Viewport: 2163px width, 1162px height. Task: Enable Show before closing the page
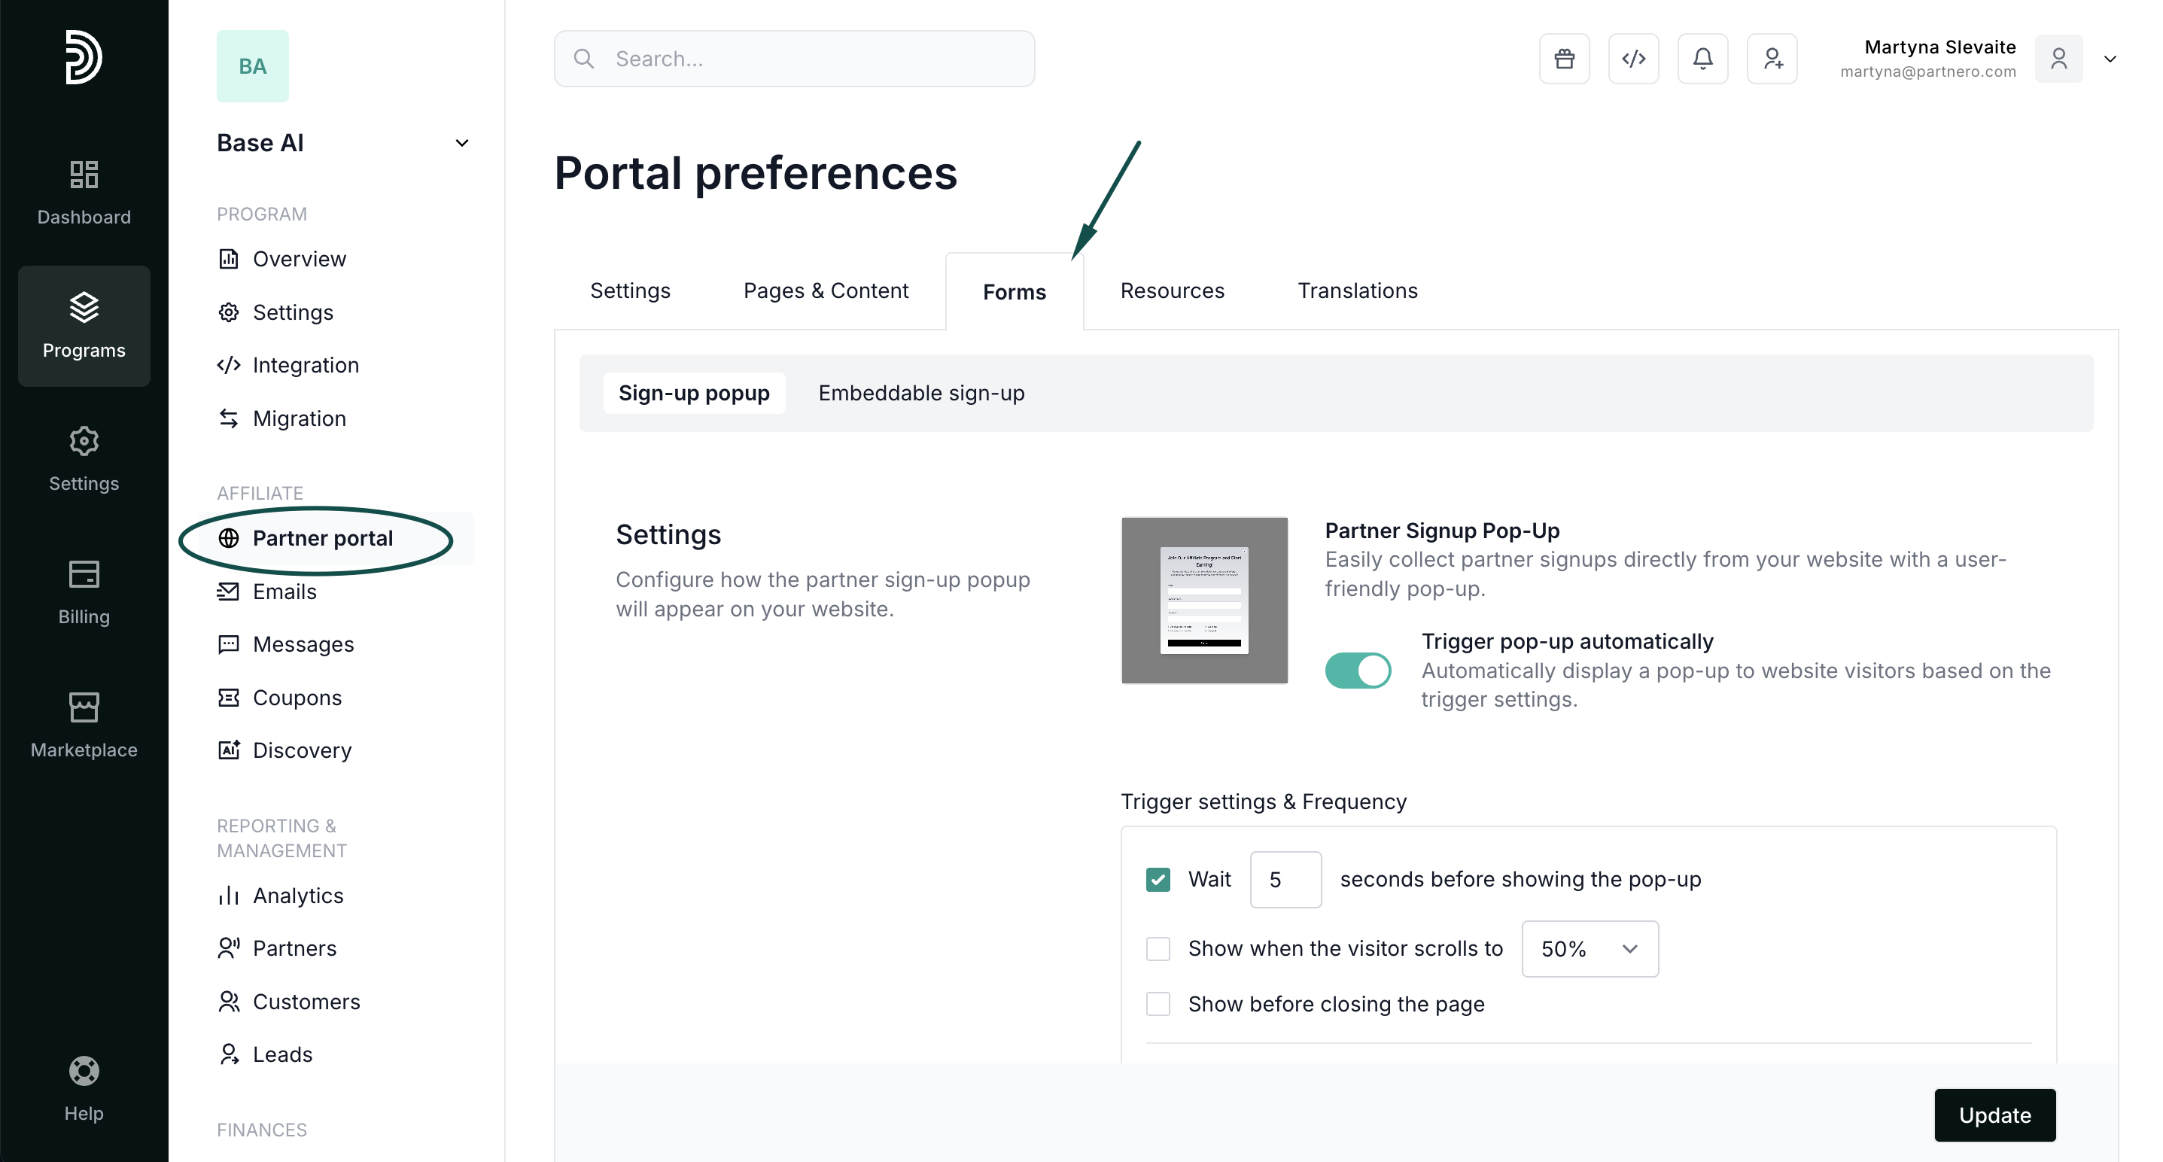[x=1158, y=1003]
